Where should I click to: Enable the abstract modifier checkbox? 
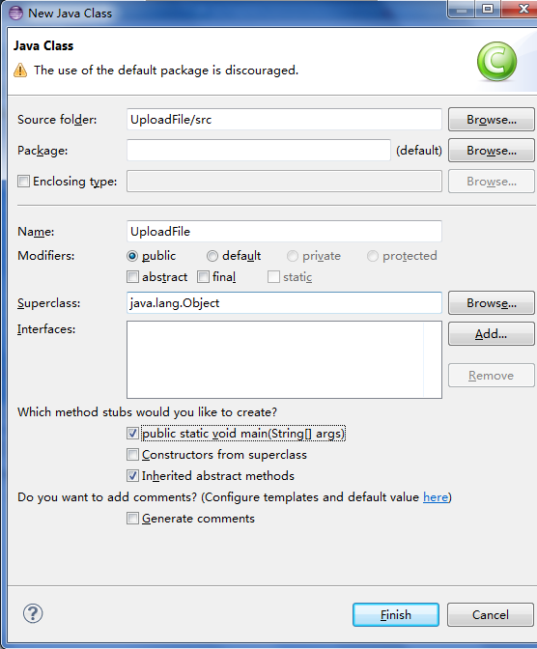pos(132,277)
